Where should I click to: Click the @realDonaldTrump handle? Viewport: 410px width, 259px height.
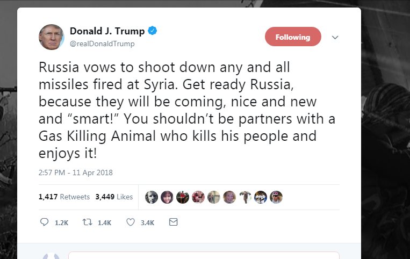102,44
